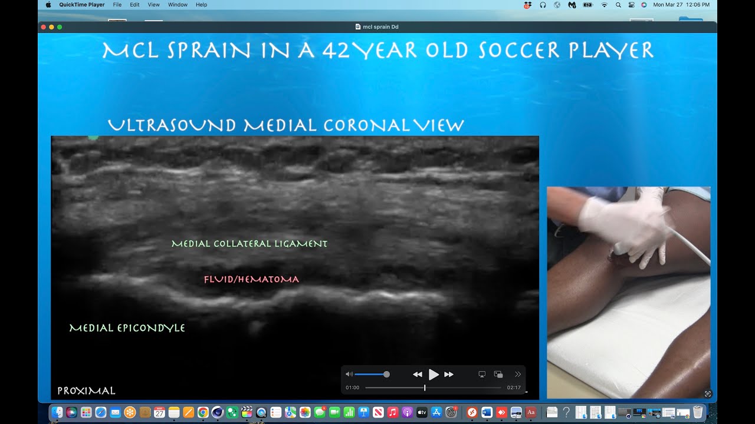Open Calendar from the Dock
Screen dimensions: 755x424
pos(159,412)
